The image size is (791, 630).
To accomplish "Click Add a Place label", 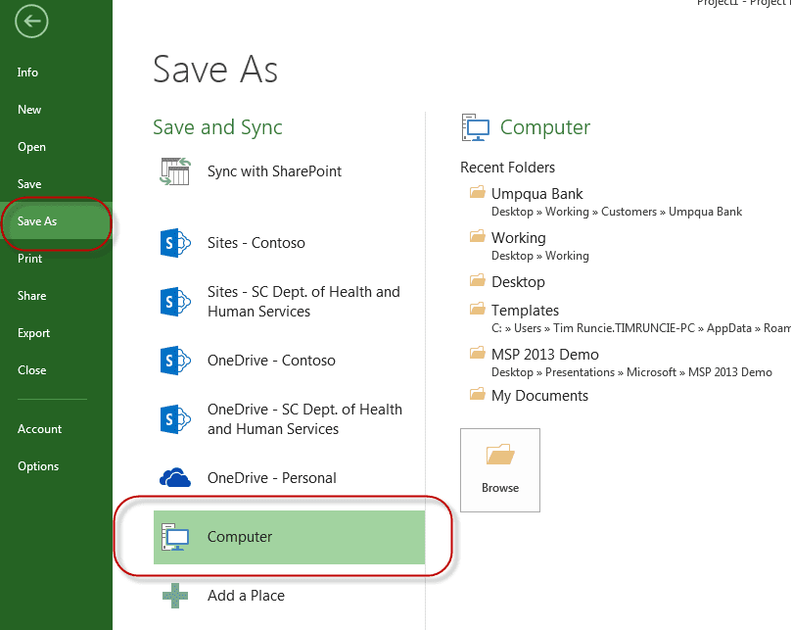I will [246, 596].
